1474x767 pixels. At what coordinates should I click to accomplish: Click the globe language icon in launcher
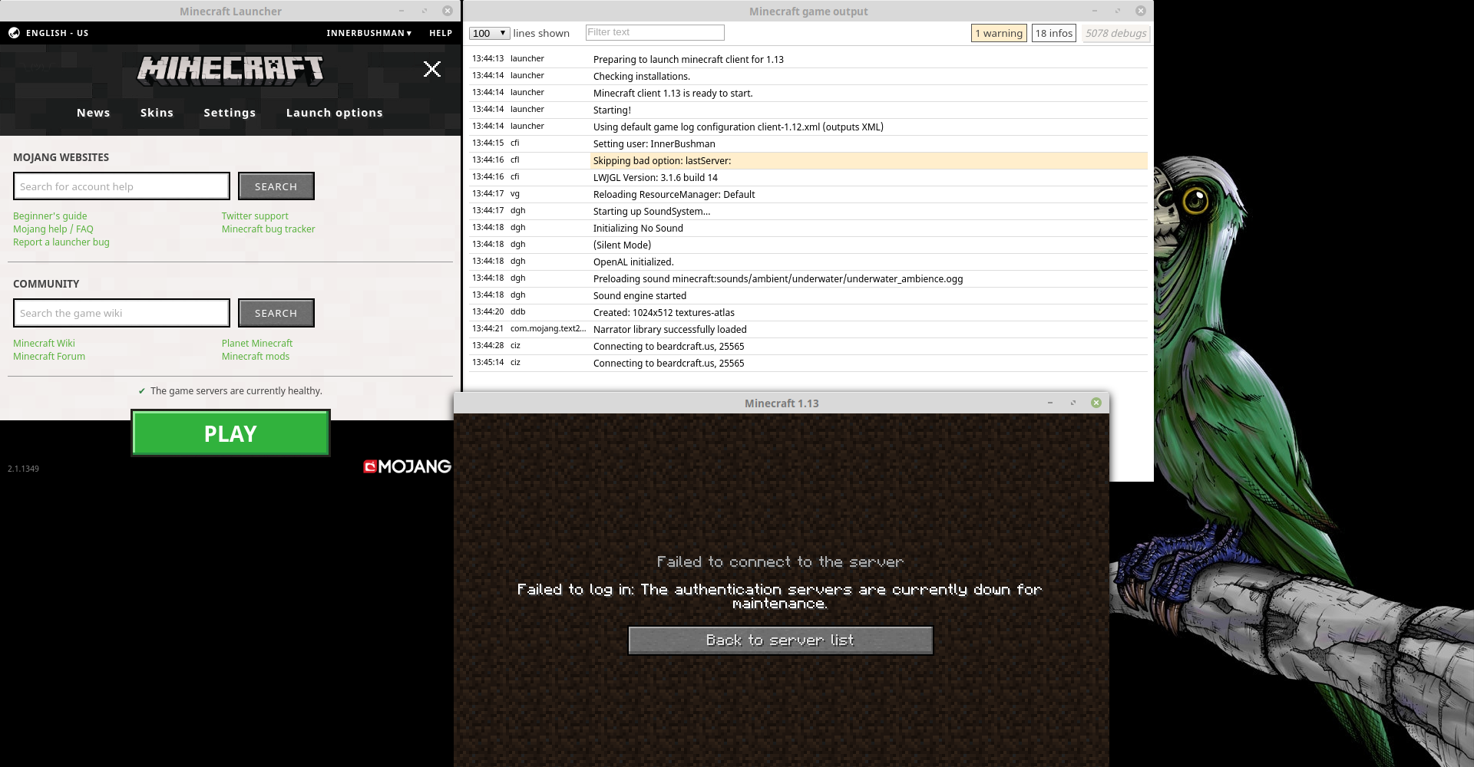point(14,33)
